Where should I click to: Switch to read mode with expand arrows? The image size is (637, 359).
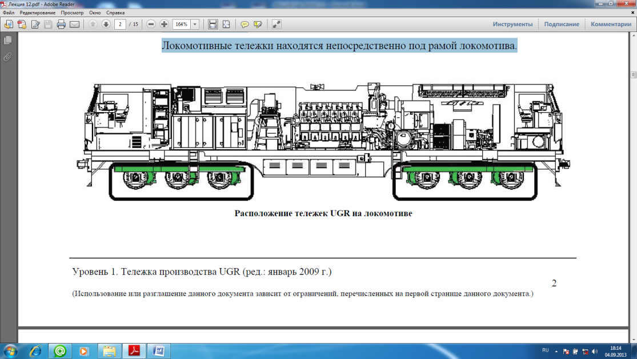277,24
